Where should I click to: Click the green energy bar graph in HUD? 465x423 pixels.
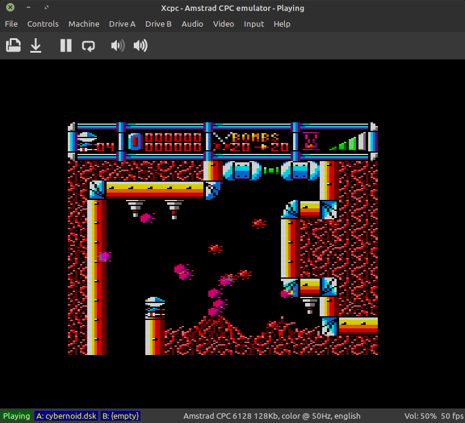[x=348, y=141]
